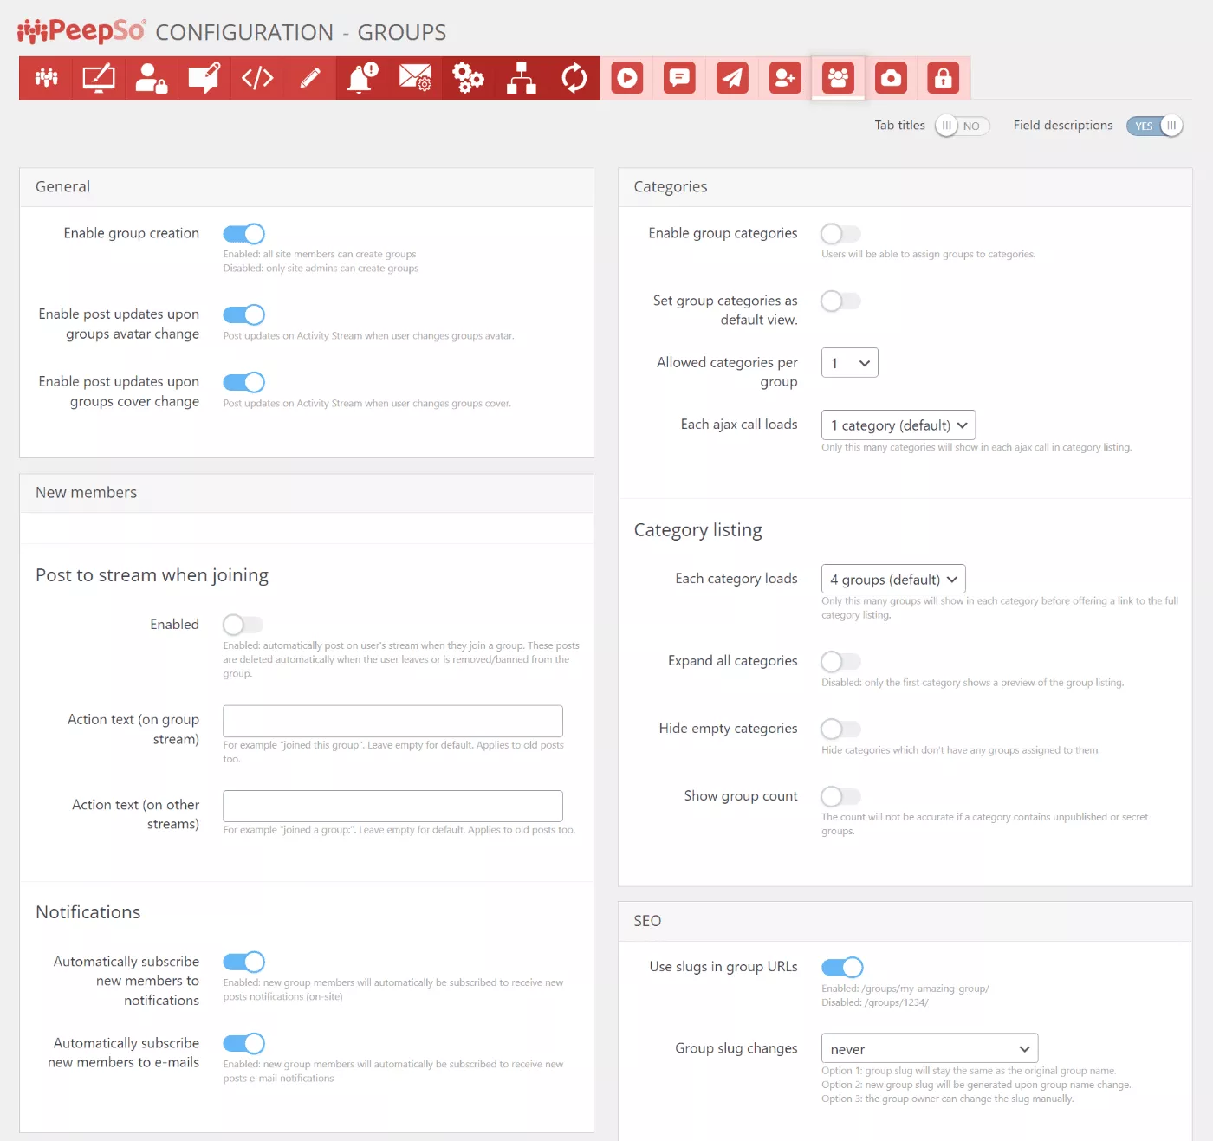Viewport: 1213px width, 1141px height.
Task: Toggle Set group categories as default view
Action: pyautogui.click(x=841, y=301)
